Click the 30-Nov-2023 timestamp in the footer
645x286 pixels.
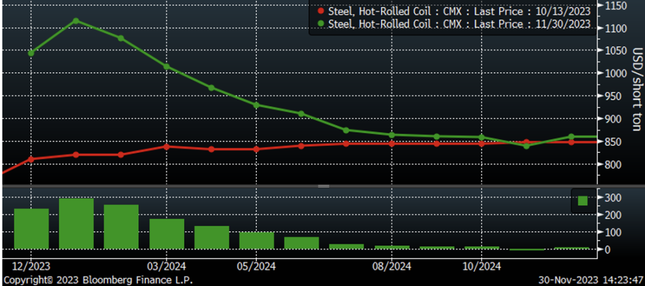point(589,279)
